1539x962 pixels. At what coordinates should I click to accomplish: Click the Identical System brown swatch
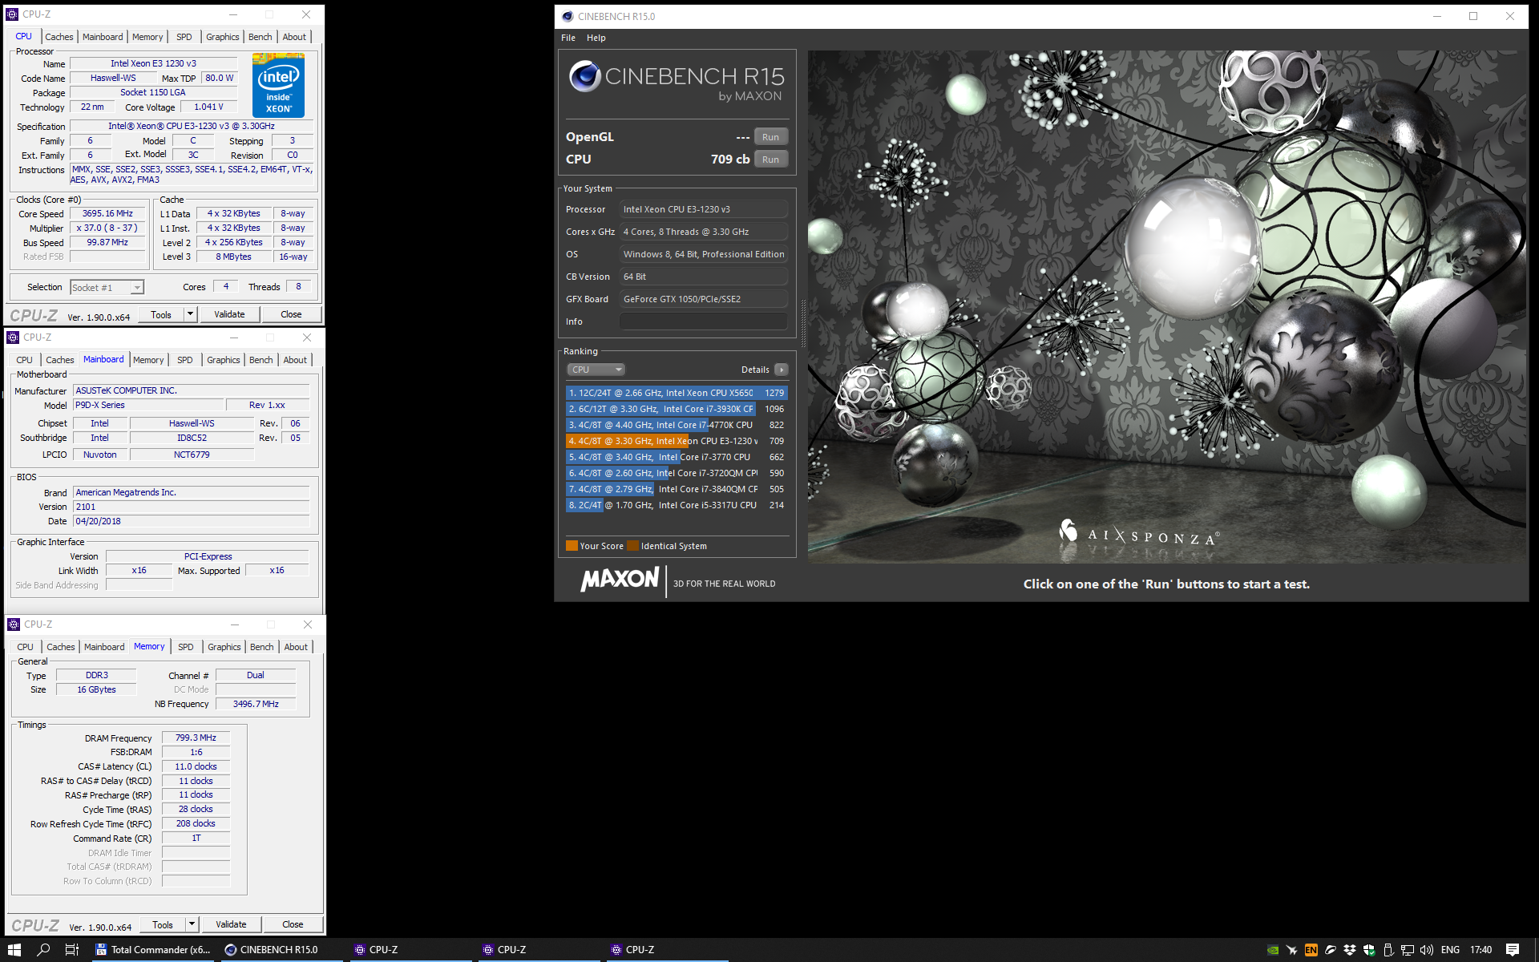[632, 546]
